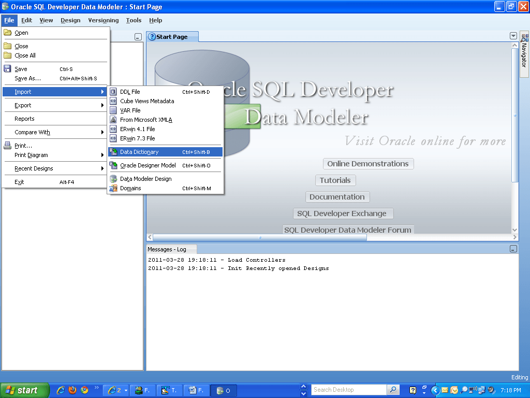Click the Search Desktop input field

pos(349,390)
